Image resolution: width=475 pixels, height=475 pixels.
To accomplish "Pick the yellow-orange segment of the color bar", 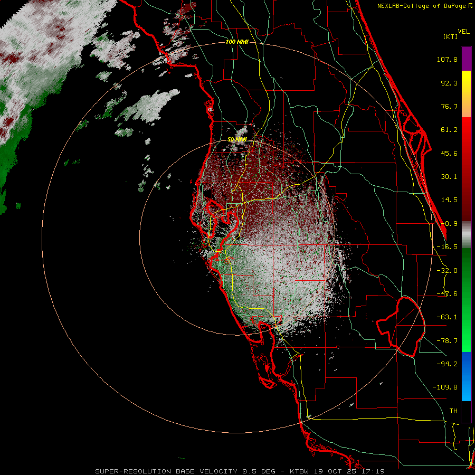I will [x=466, y=94].
